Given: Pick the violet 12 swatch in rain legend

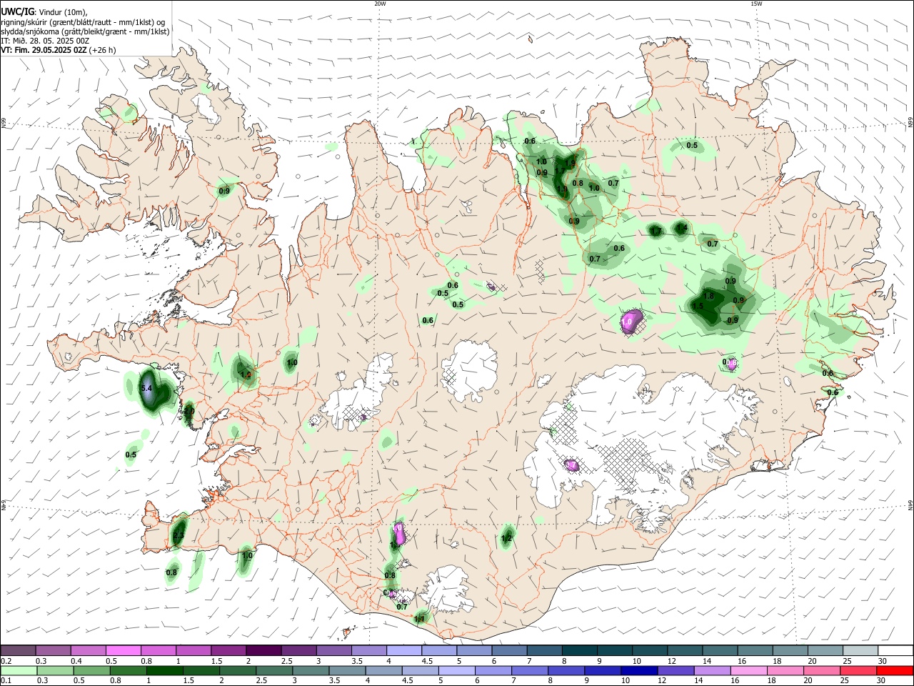Looking at the screenshot, I should point(675,670).
